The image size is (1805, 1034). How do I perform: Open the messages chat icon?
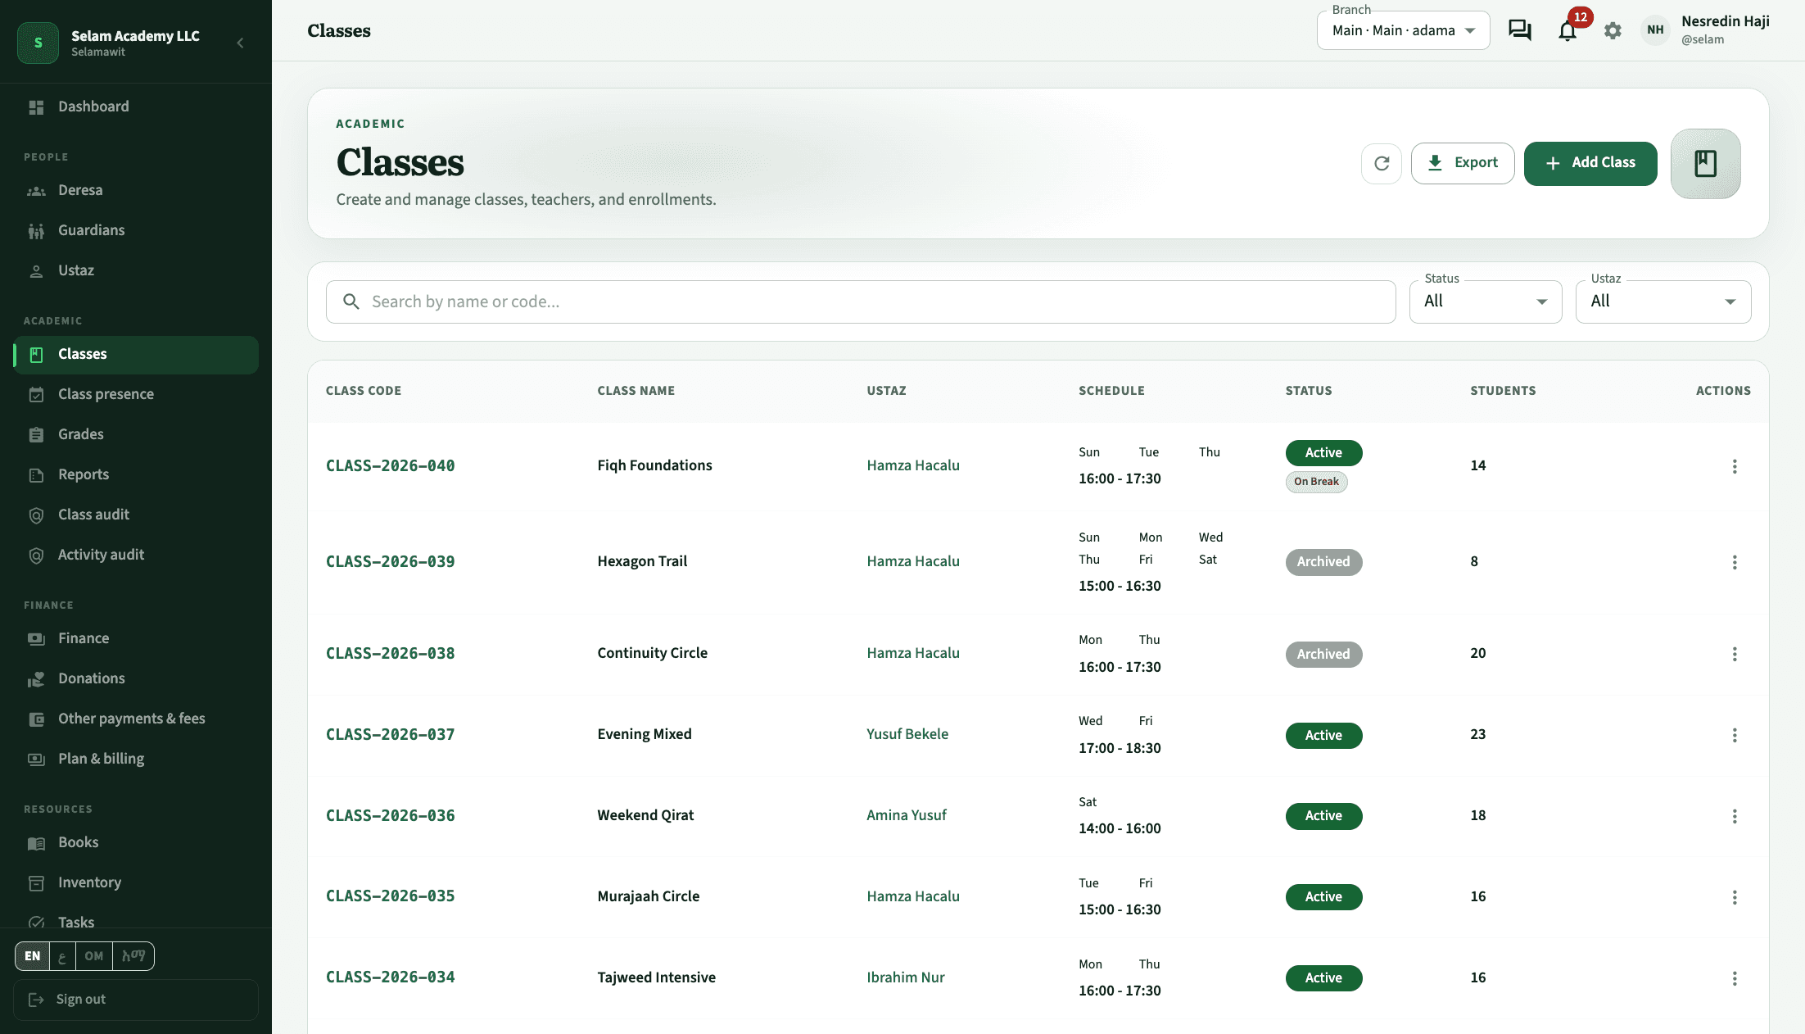1520,30
